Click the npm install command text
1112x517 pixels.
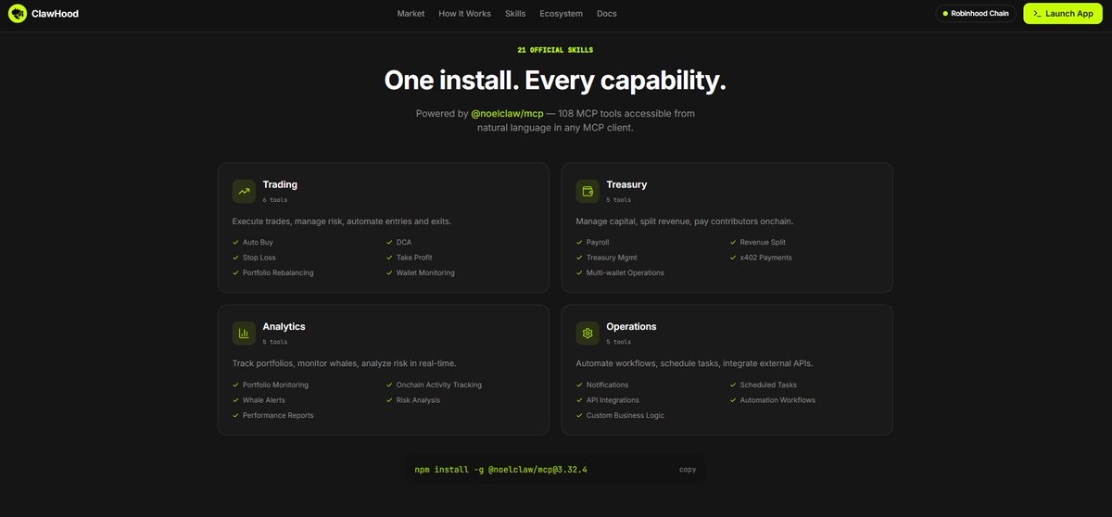coord(500,470)
